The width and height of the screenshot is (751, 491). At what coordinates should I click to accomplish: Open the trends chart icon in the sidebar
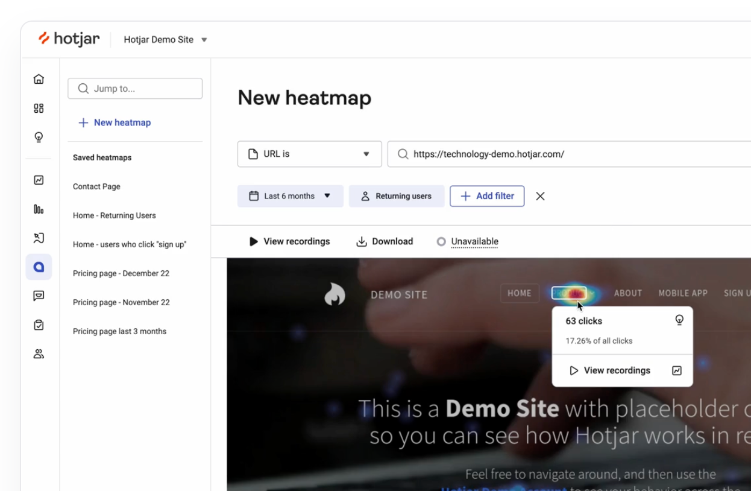tap(39, 180)
